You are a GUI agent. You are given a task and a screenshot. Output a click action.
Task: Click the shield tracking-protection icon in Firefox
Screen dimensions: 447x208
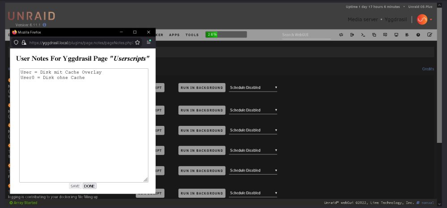pos(16,42)
